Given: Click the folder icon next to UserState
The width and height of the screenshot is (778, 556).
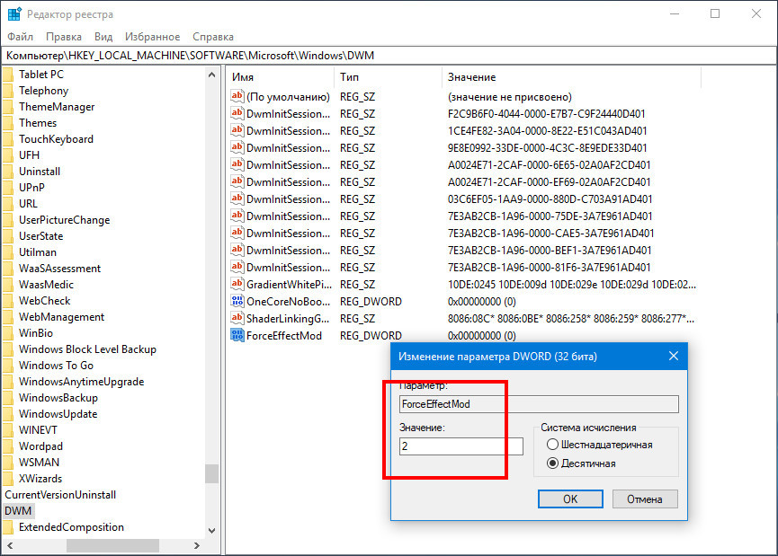Looking at the screenshot, I should 8,236.
